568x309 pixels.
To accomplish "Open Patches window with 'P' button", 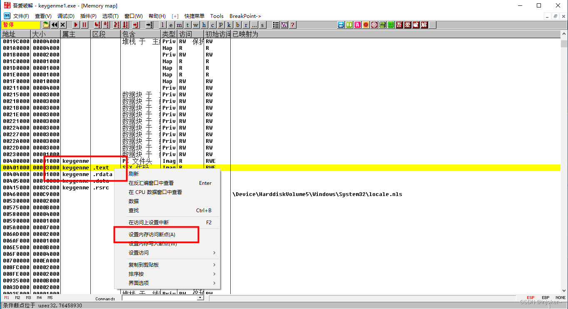I will click(221, 25).
